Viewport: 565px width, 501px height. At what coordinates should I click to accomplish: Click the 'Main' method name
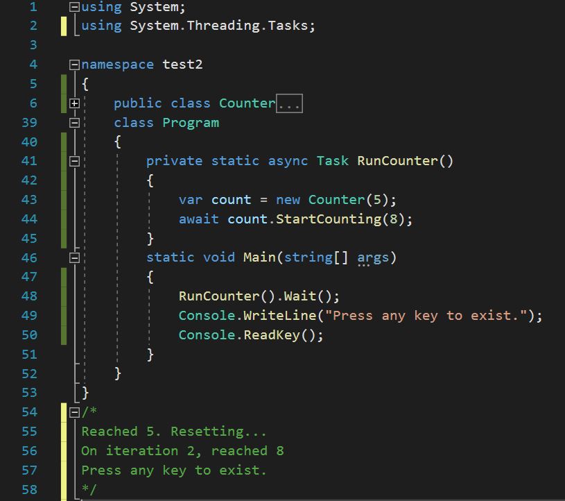[259, 257]
